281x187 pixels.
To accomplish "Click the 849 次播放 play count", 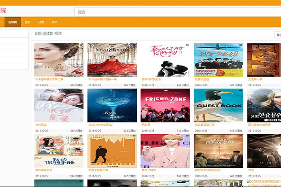I will pos(76,131).
